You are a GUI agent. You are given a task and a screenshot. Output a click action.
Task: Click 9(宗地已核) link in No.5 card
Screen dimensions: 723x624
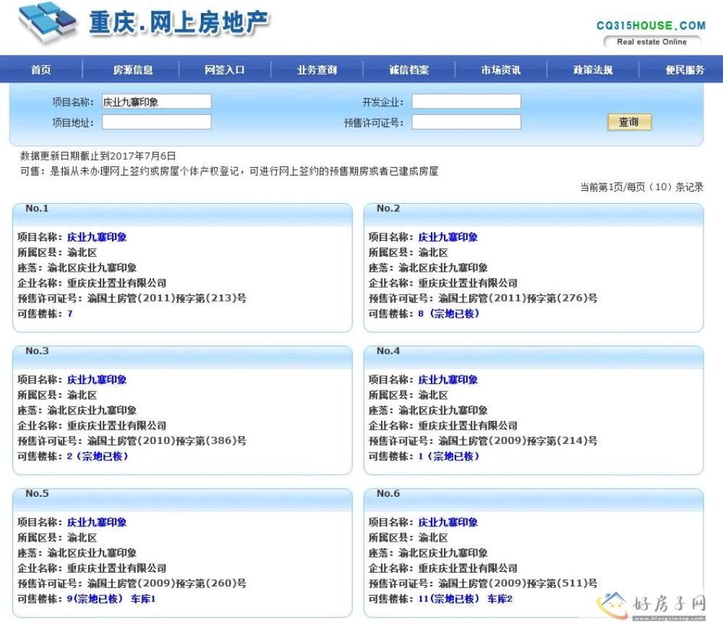tap(95, 599)
